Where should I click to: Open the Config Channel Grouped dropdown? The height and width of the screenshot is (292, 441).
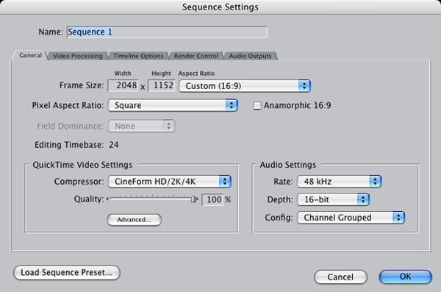[351, 218]
